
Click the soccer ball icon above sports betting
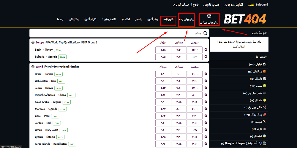coord(209,16)
